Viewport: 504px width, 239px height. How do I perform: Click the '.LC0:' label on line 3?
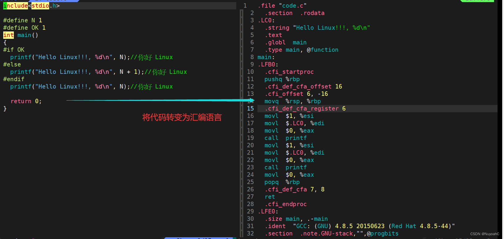click(266, 20)
